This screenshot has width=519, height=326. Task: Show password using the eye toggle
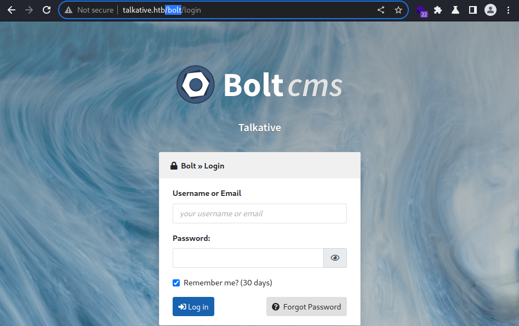pos(335,258)
